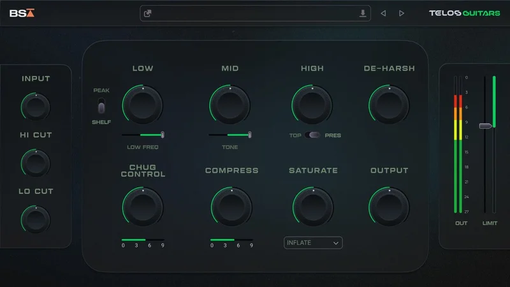Viewport: 510px width, 287px height.
Task: Go to the previous preset arrow
Action: (x=383, y=13)
